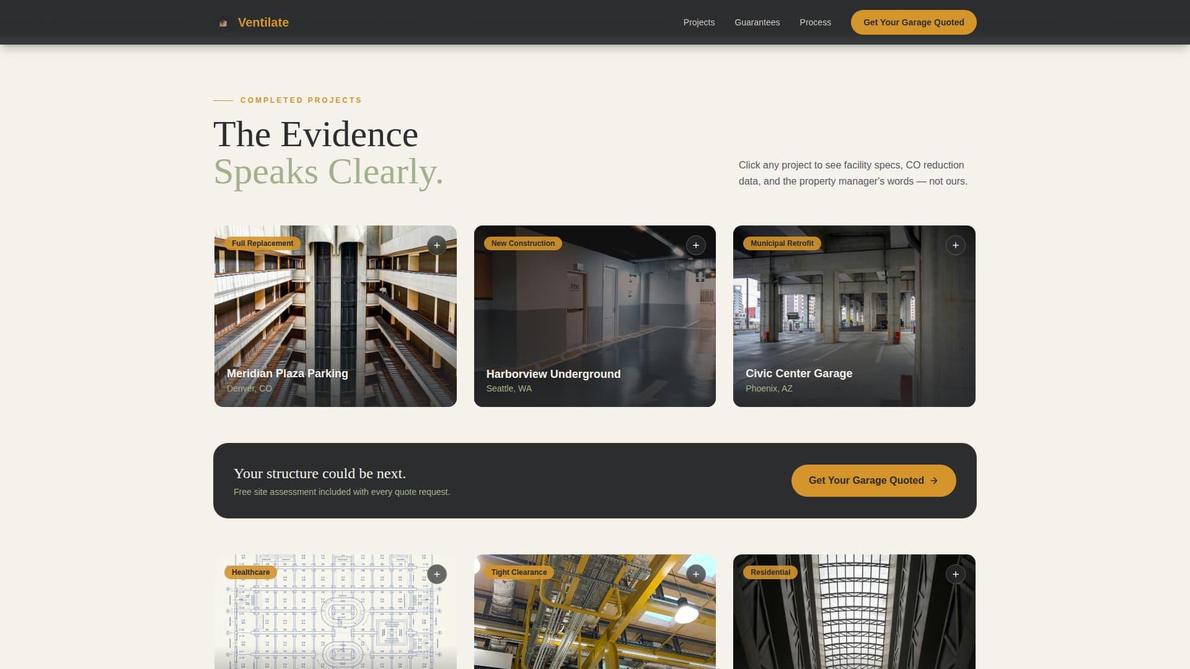Viewport: 1190px width, 669px height.
Task: Click the 'The Evidence' heading line
Action: (x=316, y=134)
